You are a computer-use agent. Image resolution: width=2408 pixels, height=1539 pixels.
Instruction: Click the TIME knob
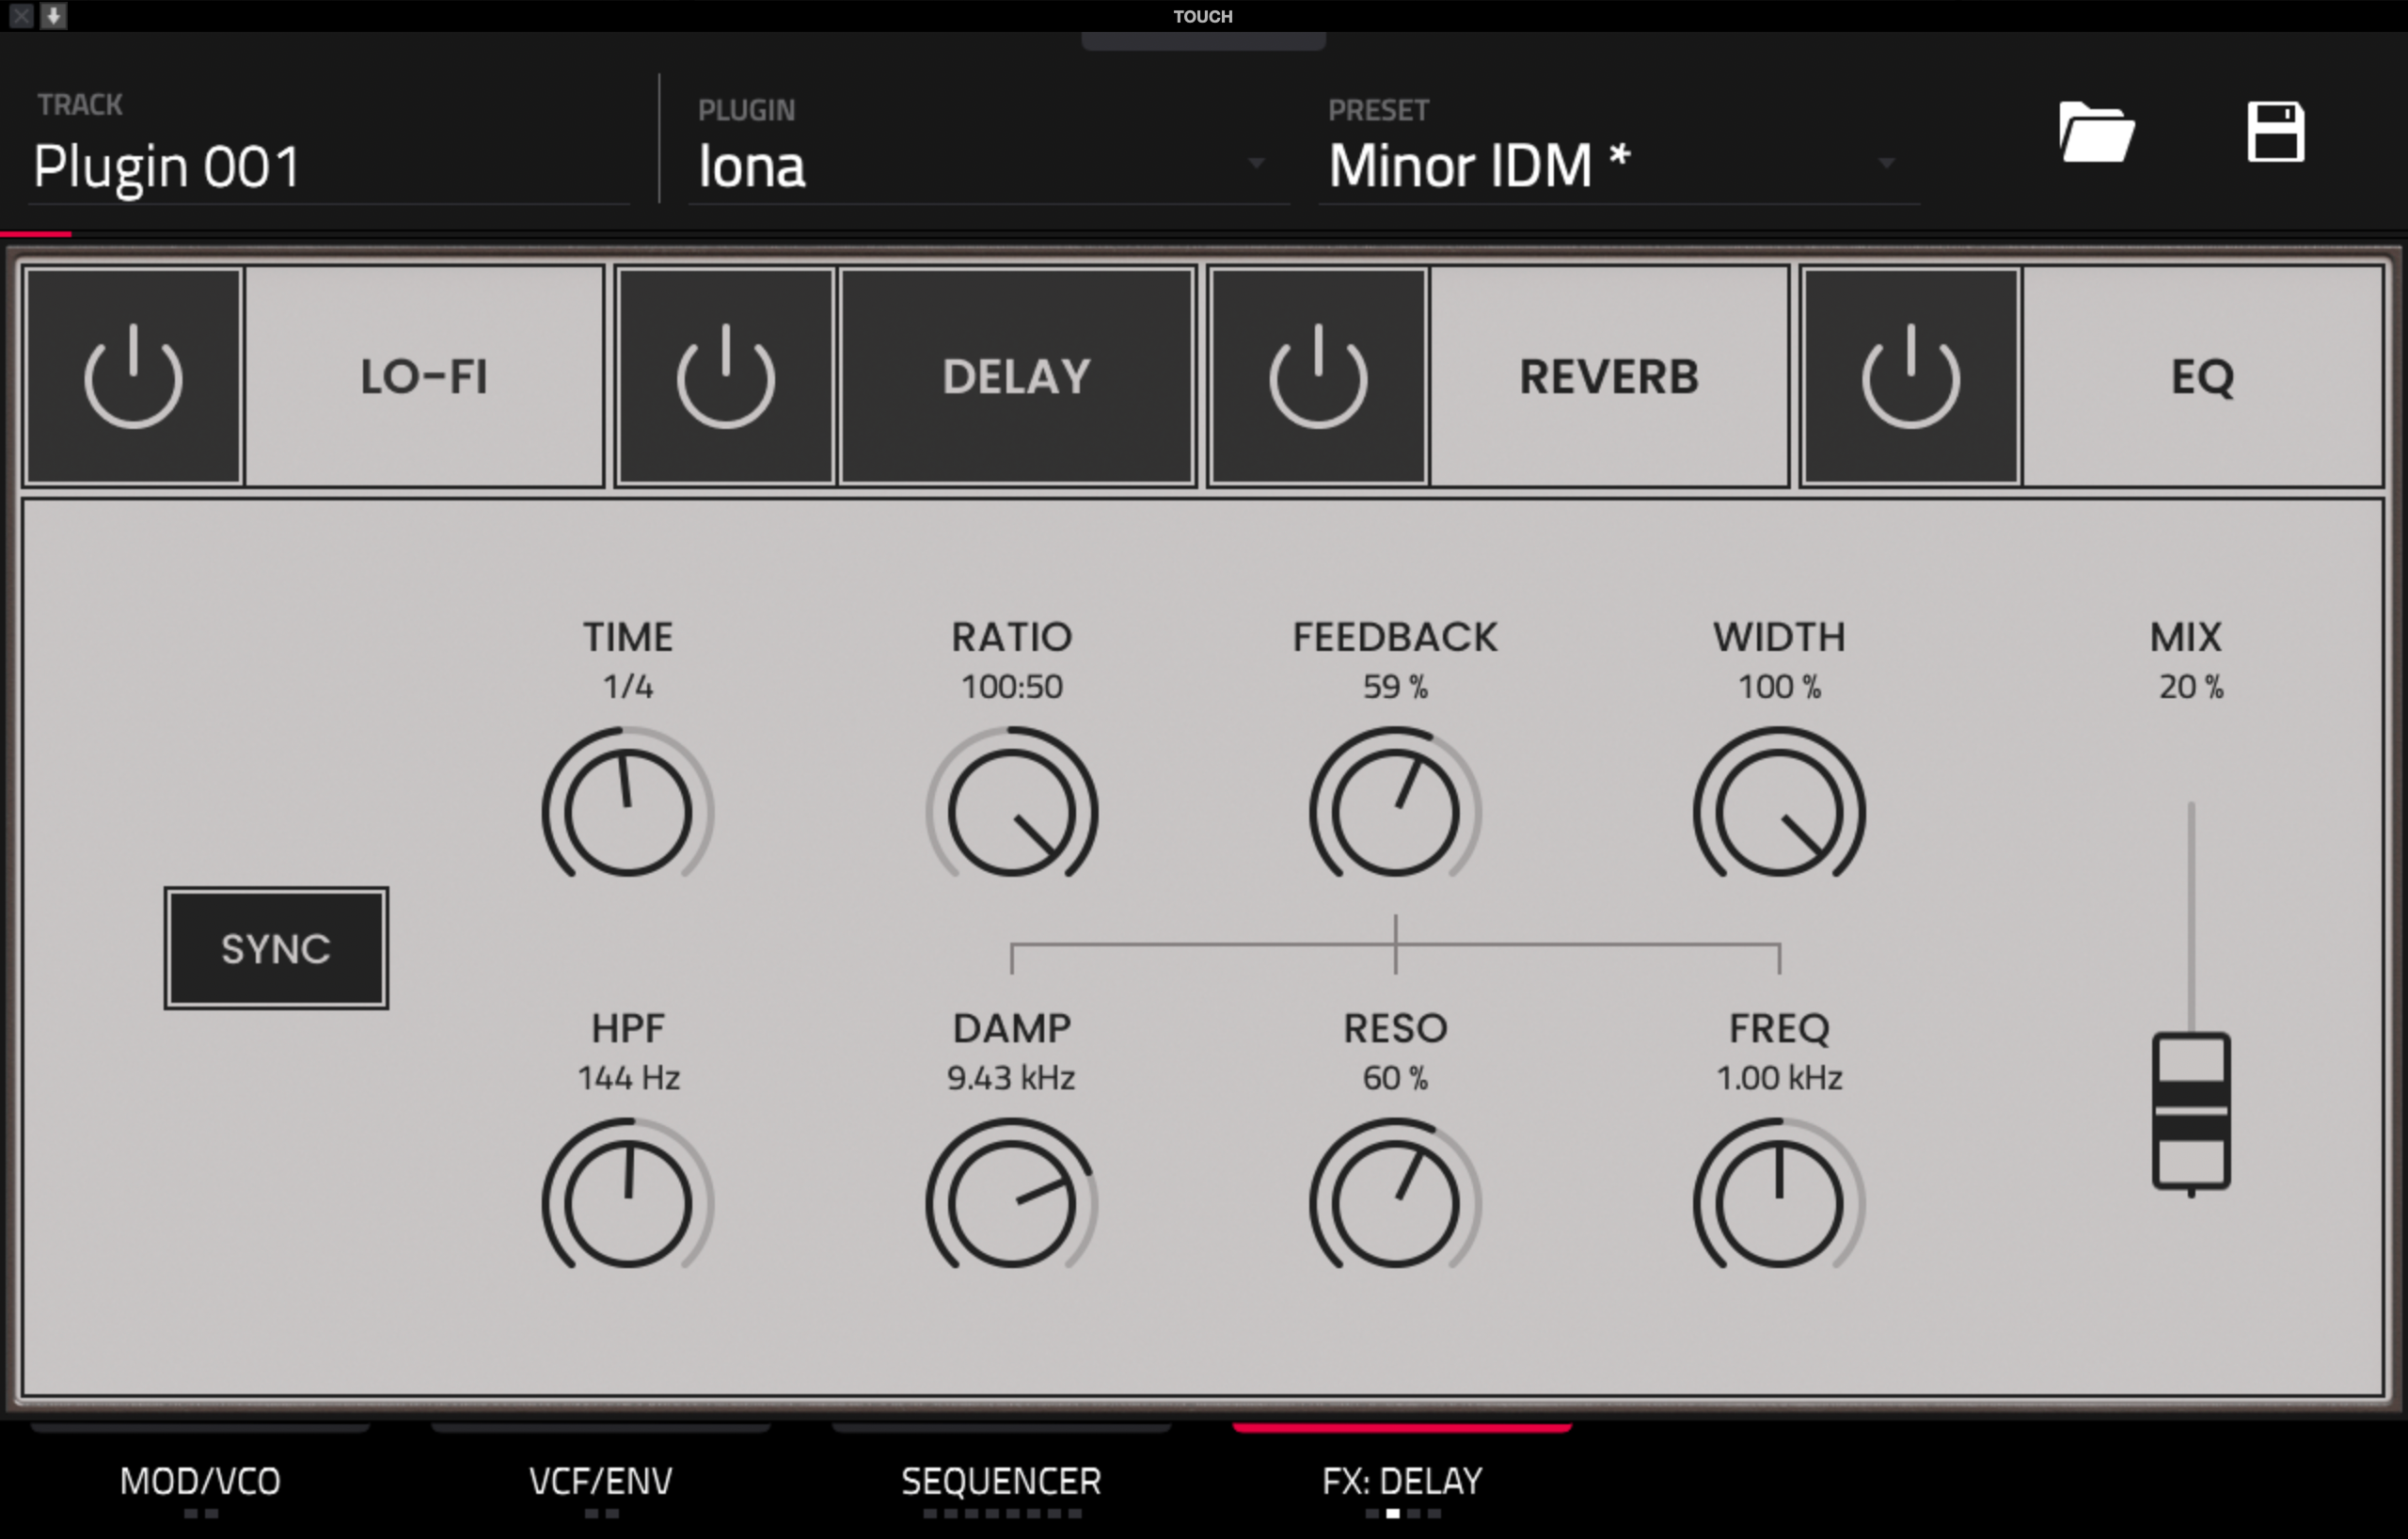(x=628, y=811)
